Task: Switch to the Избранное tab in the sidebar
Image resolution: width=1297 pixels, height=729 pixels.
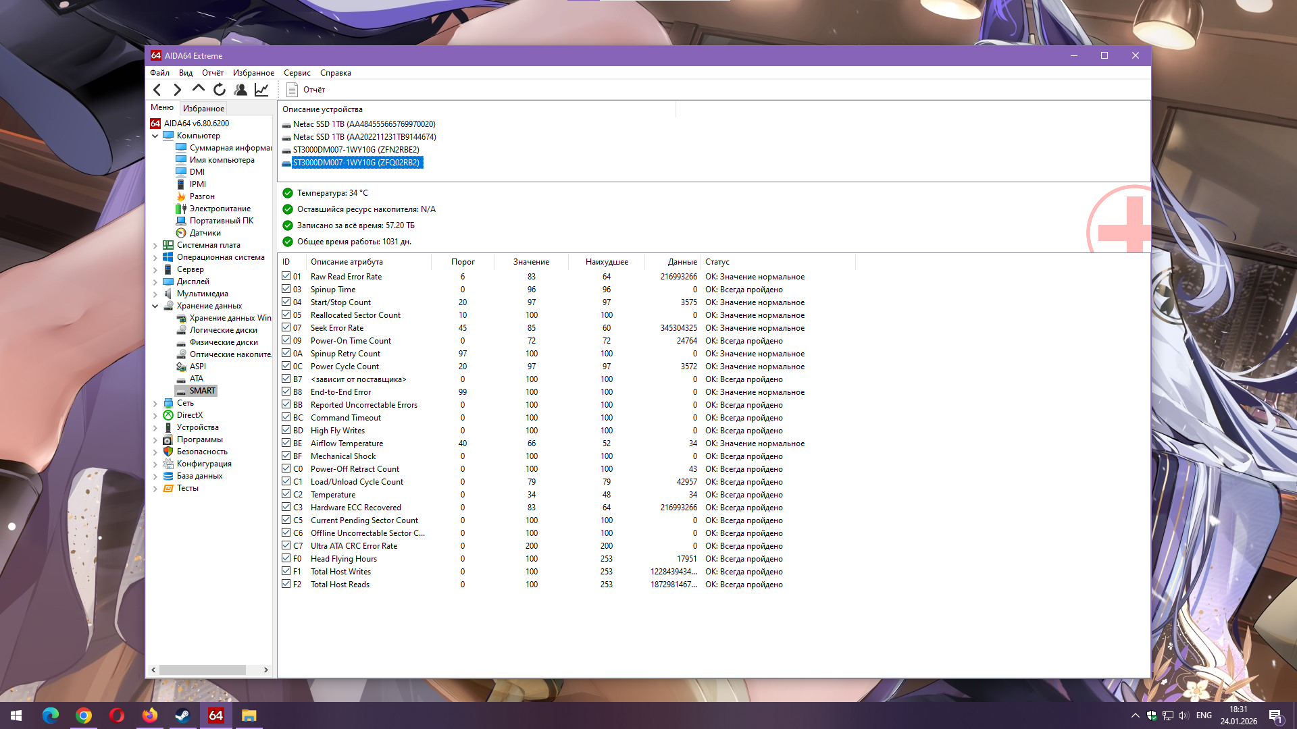Action: pyautogui.click(x=203, y=108)
